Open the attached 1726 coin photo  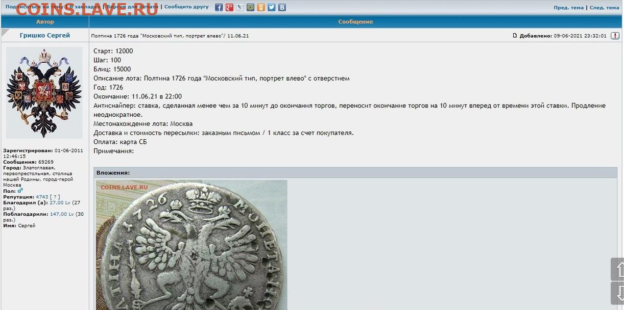tap(191, 245)
